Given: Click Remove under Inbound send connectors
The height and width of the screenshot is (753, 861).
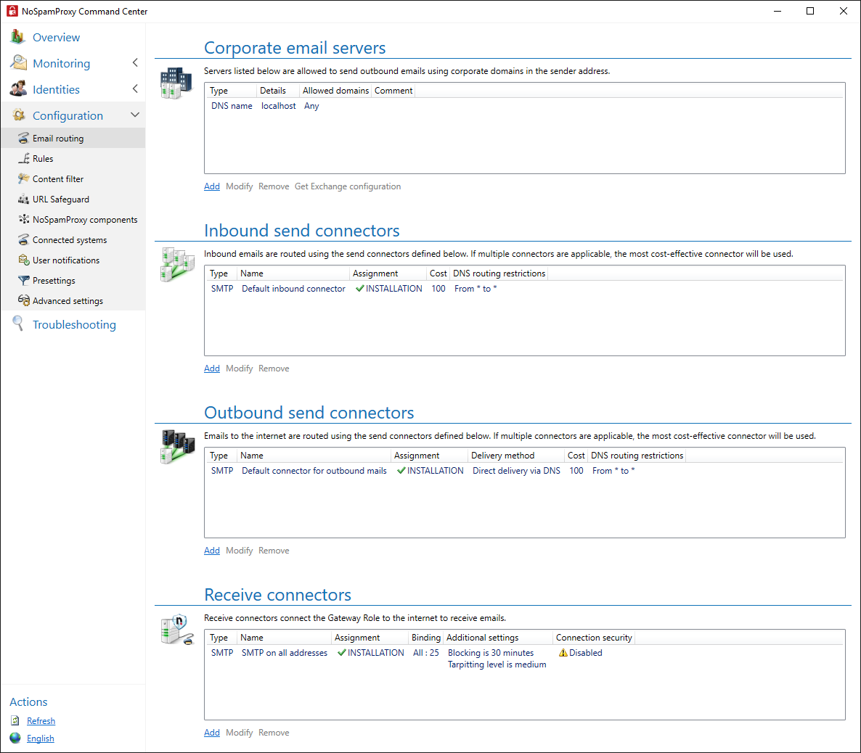Looking at the screenshot, I should click(x=274, y=369).
